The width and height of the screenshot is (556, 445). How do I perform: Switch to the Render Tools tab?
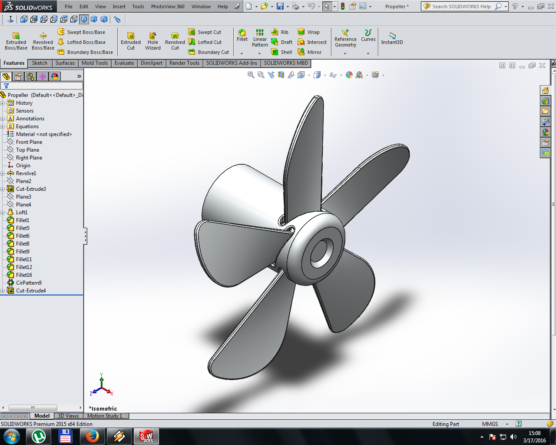[x=184, y=63]
